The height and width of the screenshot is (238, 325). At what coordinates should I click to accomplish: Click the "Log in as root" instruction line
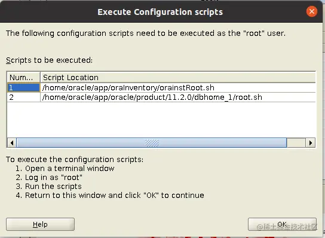click(49, 178)
